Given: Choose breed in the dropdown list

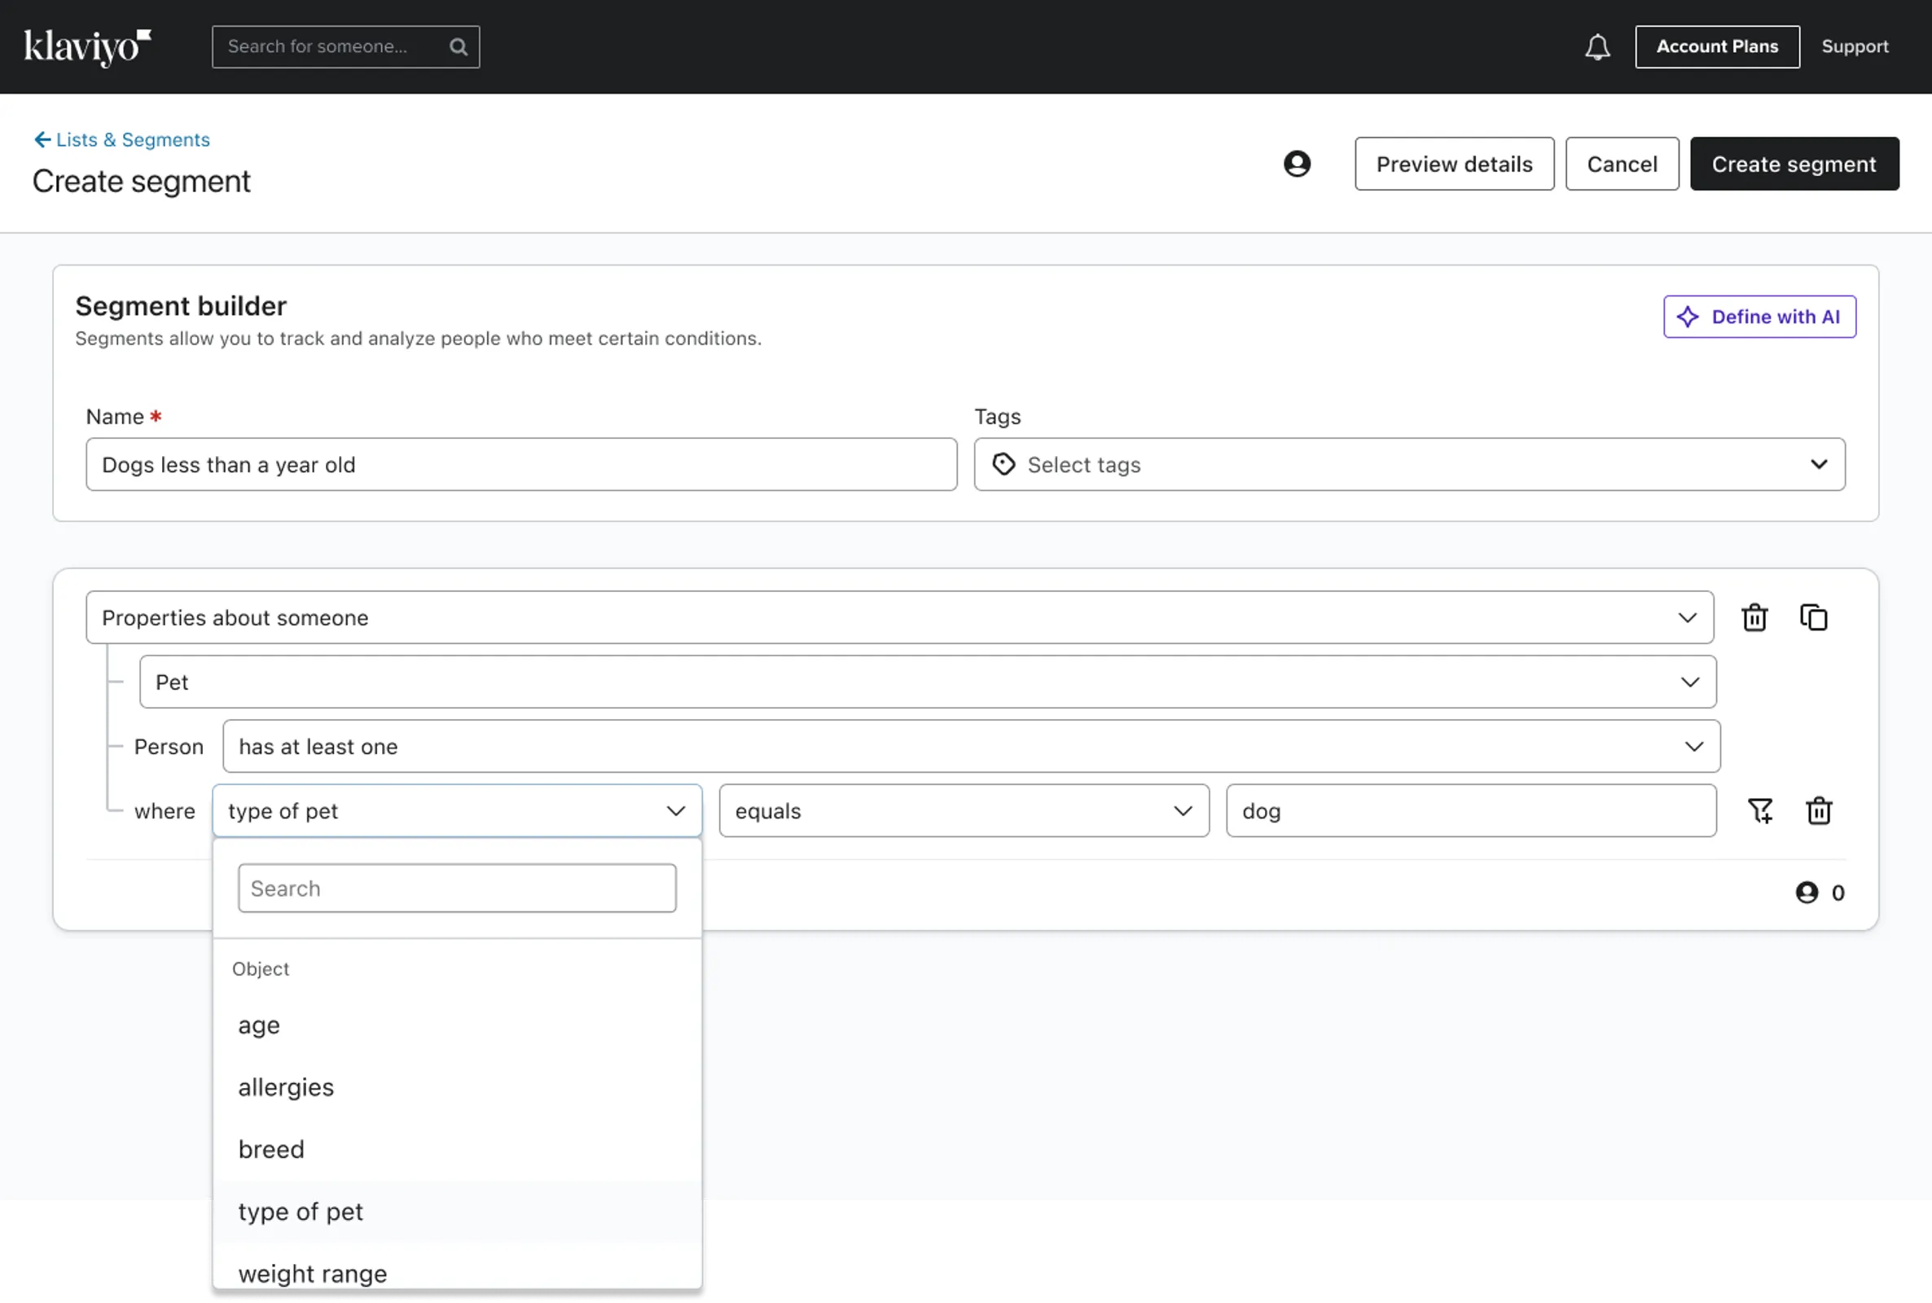Looking at the screenshot, I should click(271, 1149).
